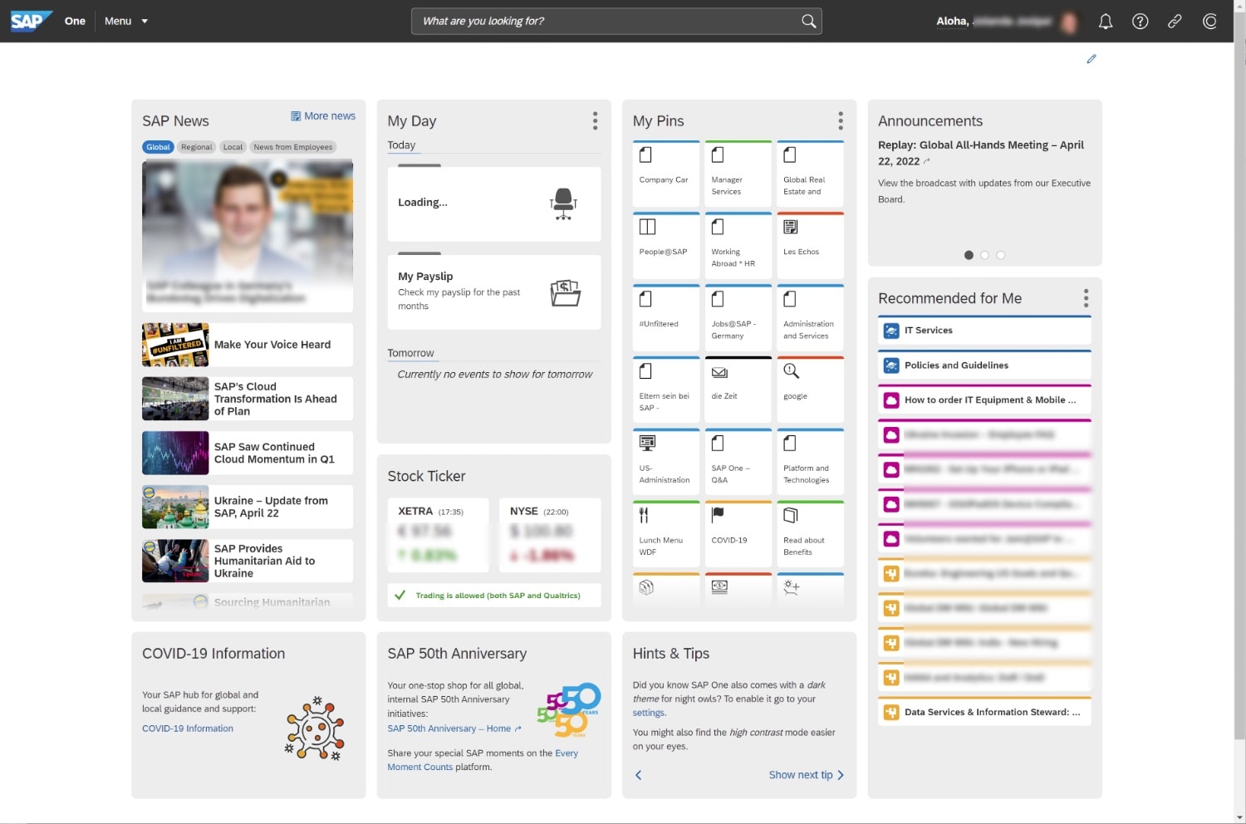Go to previous tip arrow
Viewport: 1246px width, 824px height.
[x=639, y=775]
